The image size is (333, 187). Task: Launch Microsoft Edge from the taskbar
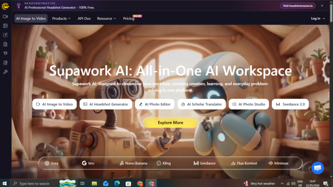tap(117, 183)
